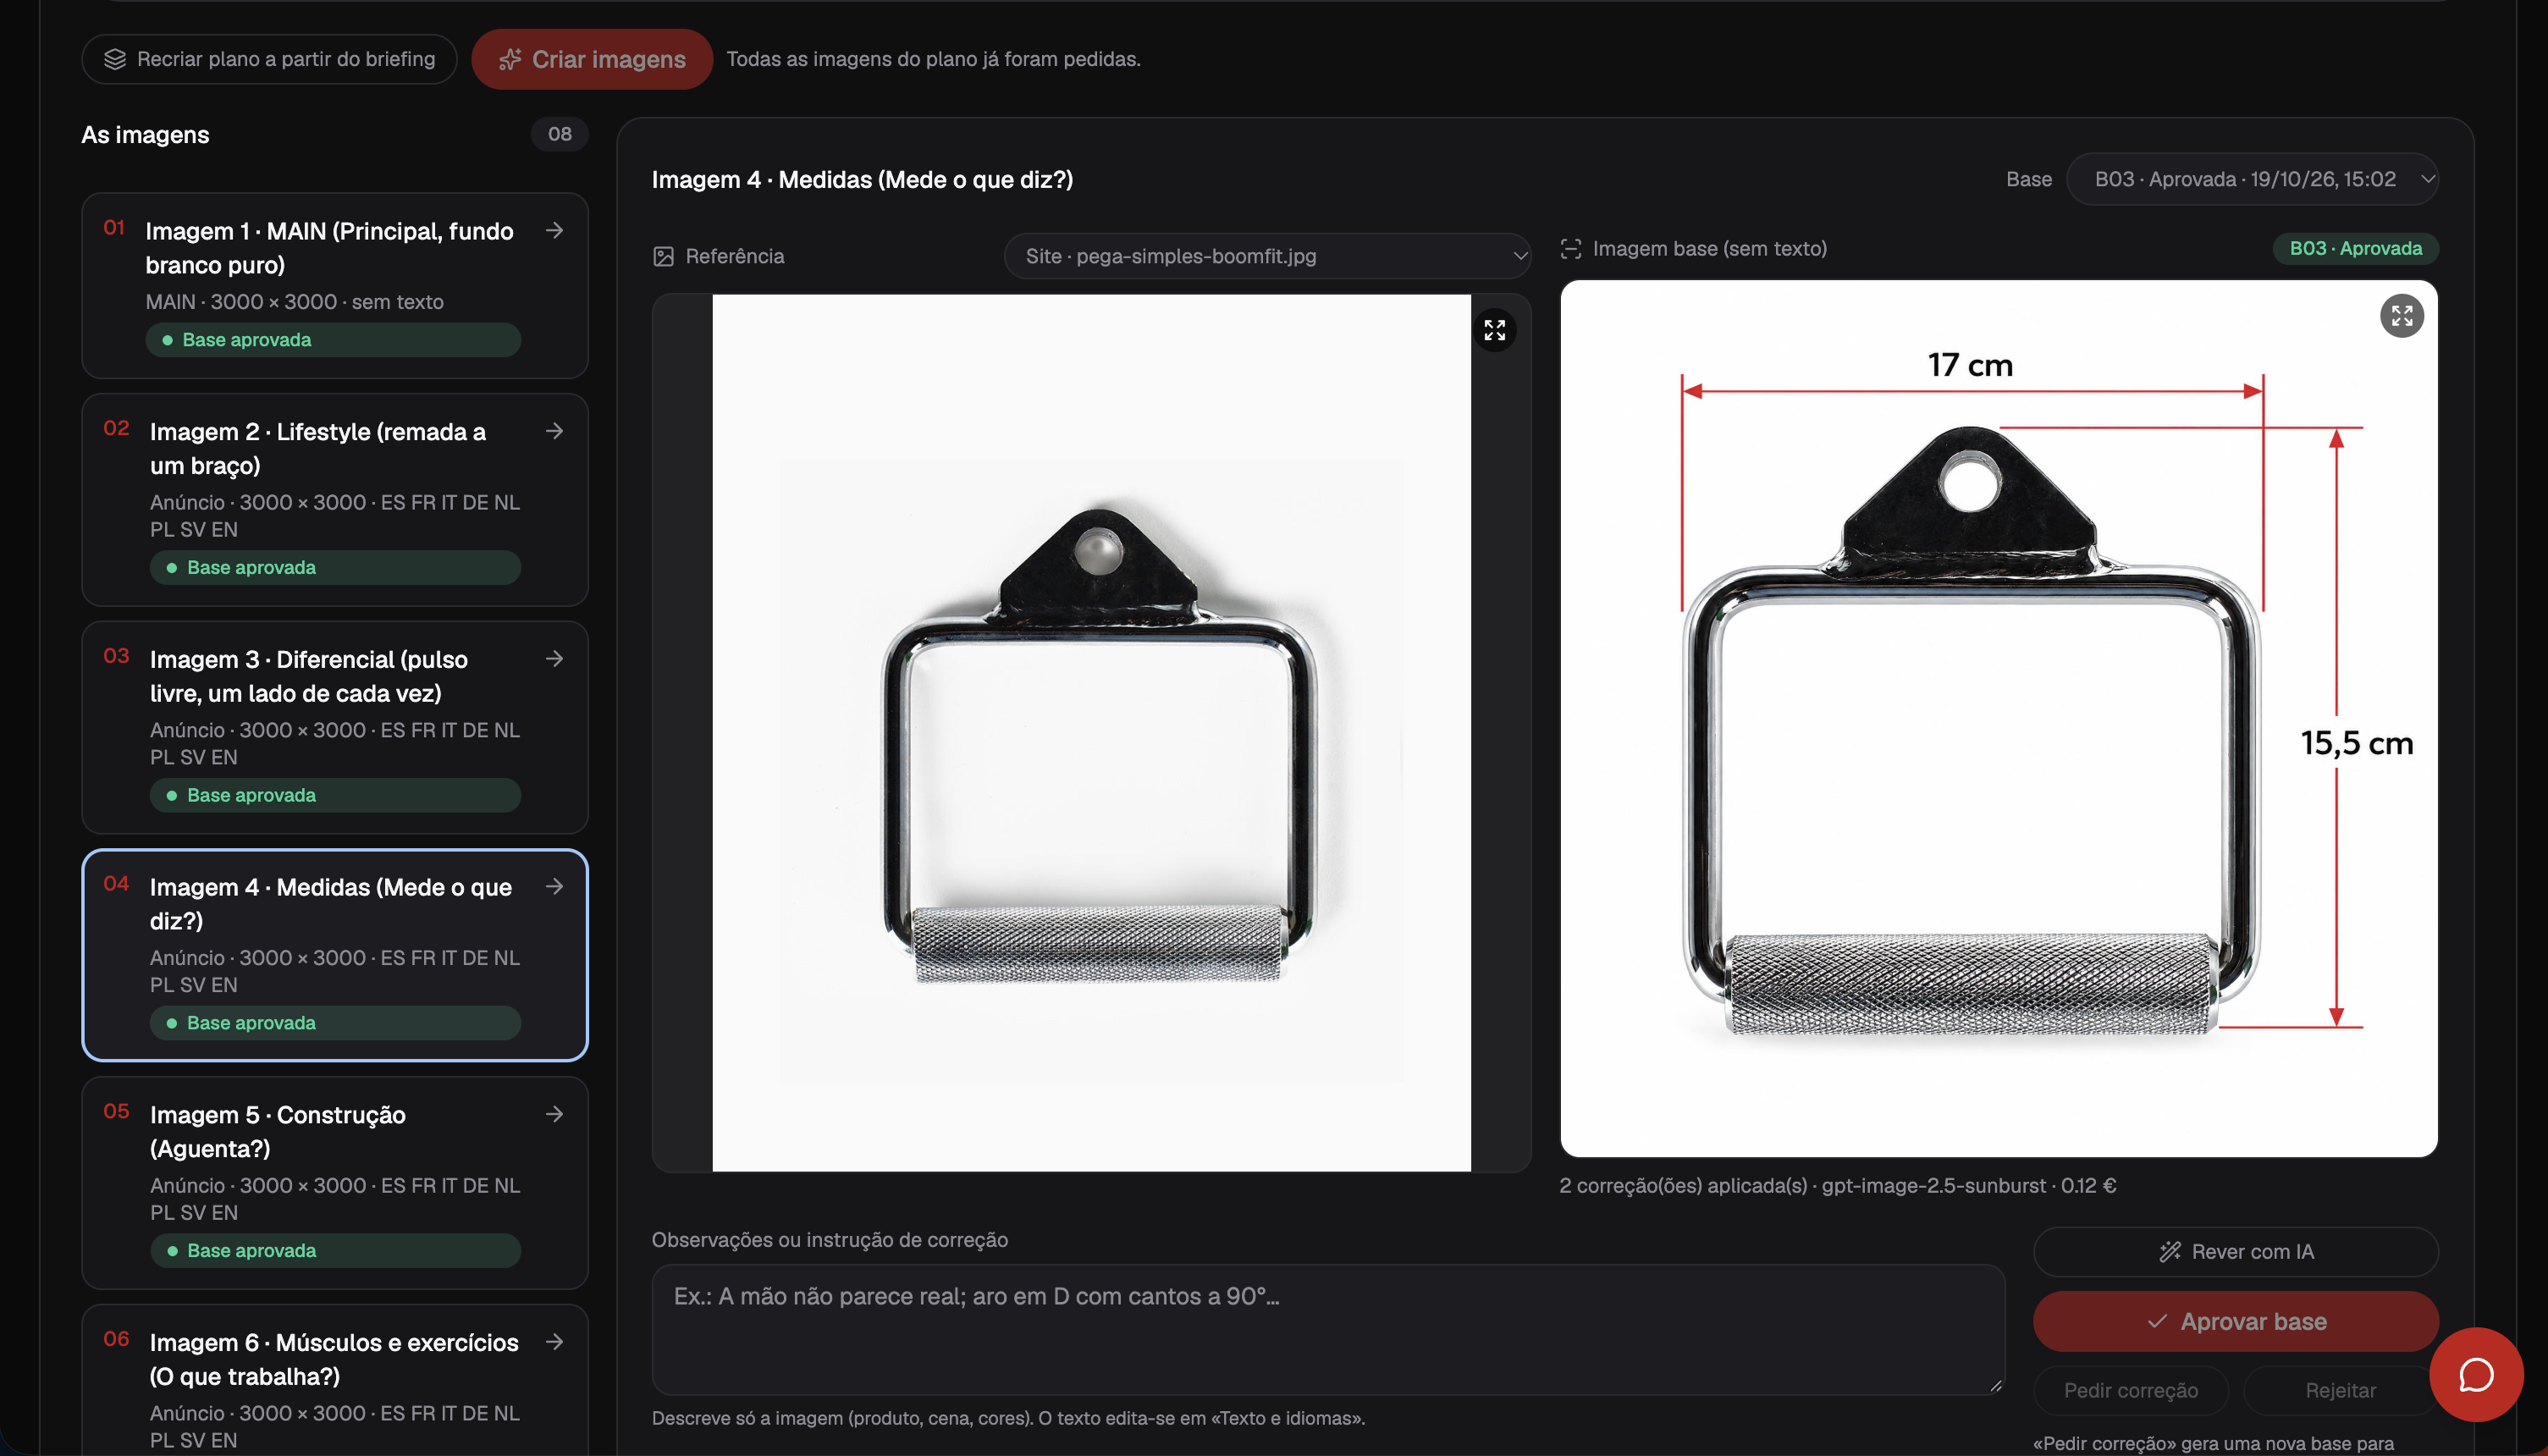2548x1456 pixels.
Task: Open the Base version dropdown B03
Action: (x=2252, y=180)
